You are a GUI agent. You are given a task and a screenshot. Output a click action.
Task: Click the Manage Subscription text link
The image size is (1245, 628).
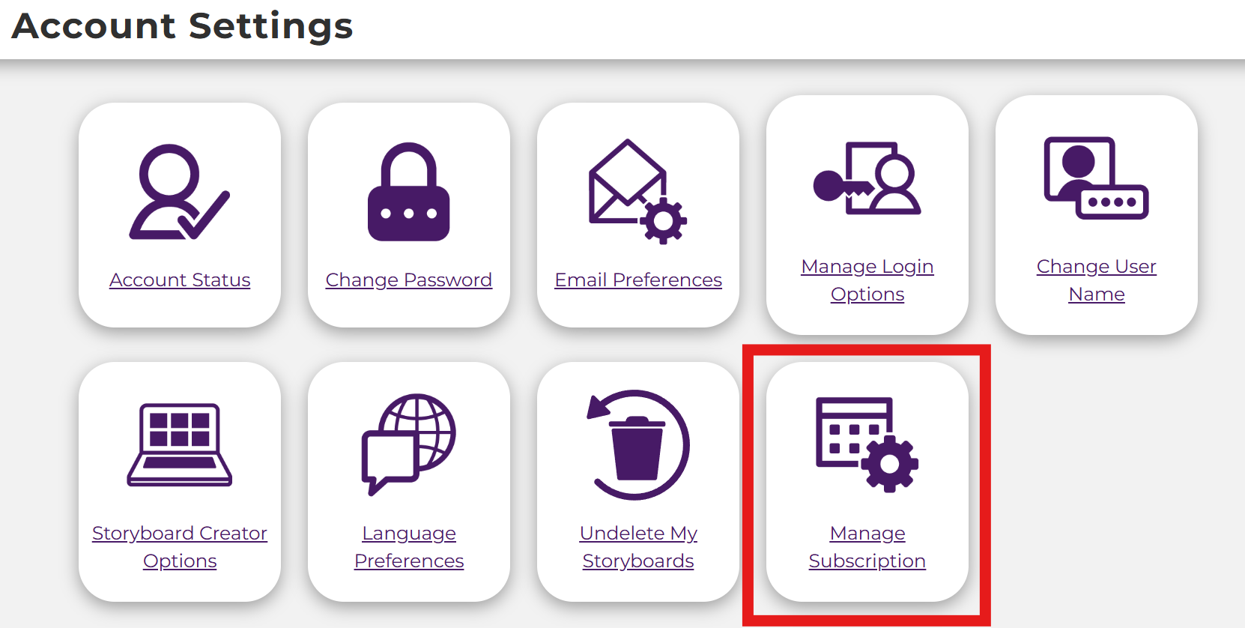click(x=867, y=547)
